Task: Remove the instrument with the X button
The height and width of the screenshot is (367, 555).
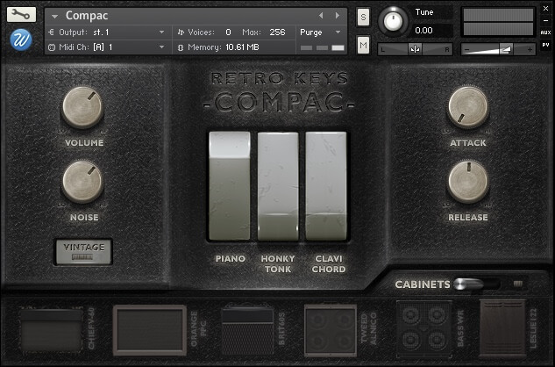Action: (546, 9)
